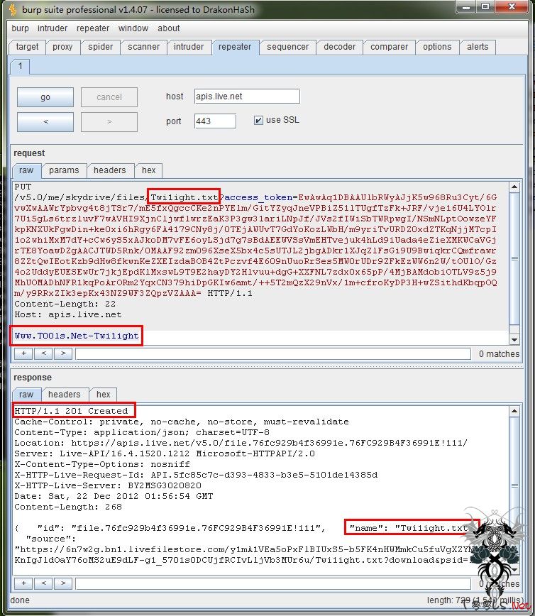This screenshot has width=535, height=616.
Task: Click the X-HTTP-Live-Request-Id header line
Action: 196,475
